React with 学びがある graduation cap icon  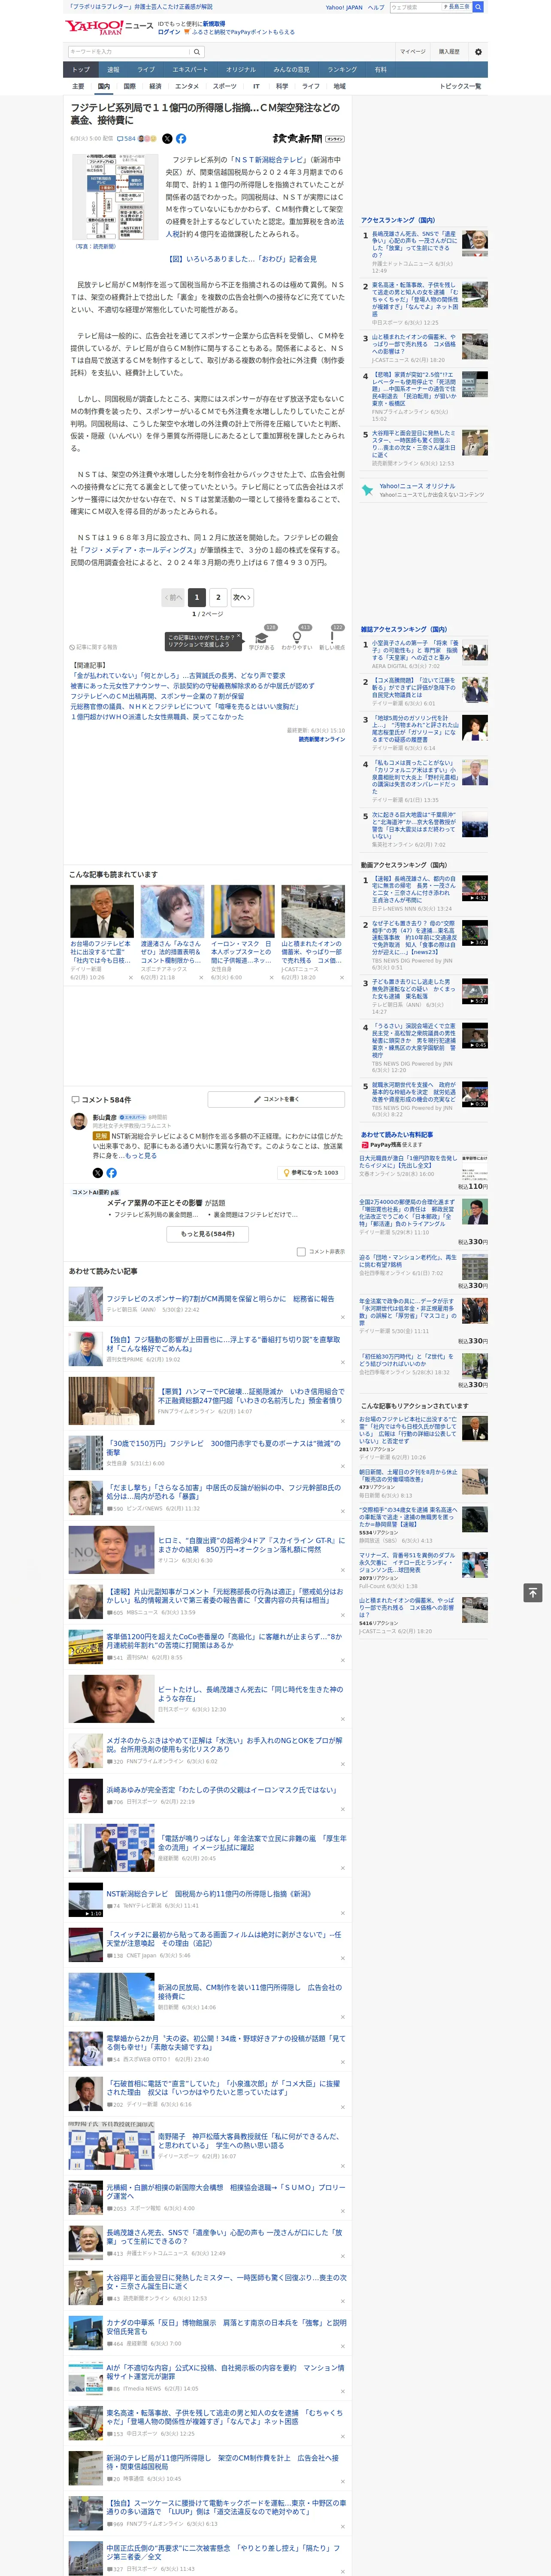point(262,637)
